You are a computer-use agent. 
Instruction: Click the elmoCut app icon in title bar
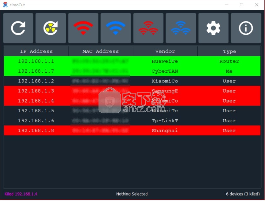coord(5,5)
